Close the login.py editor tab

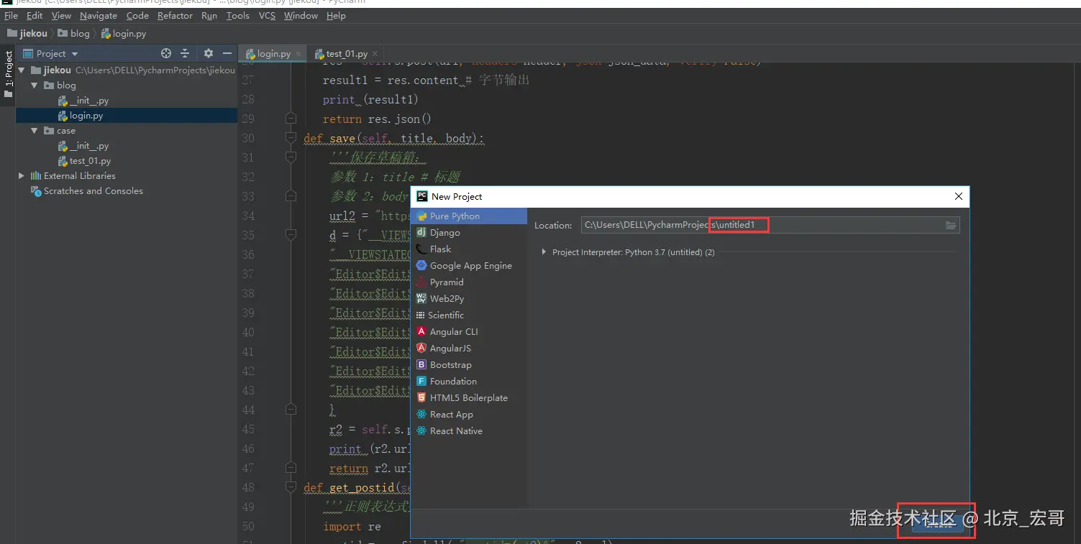(x=298, y=54)
